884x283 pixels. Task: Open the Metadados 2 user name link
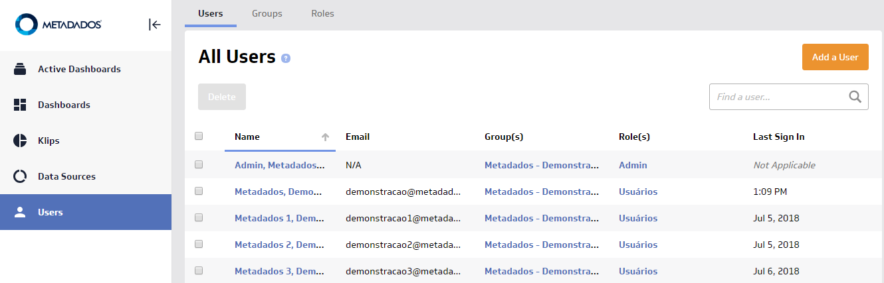(279, 245)
